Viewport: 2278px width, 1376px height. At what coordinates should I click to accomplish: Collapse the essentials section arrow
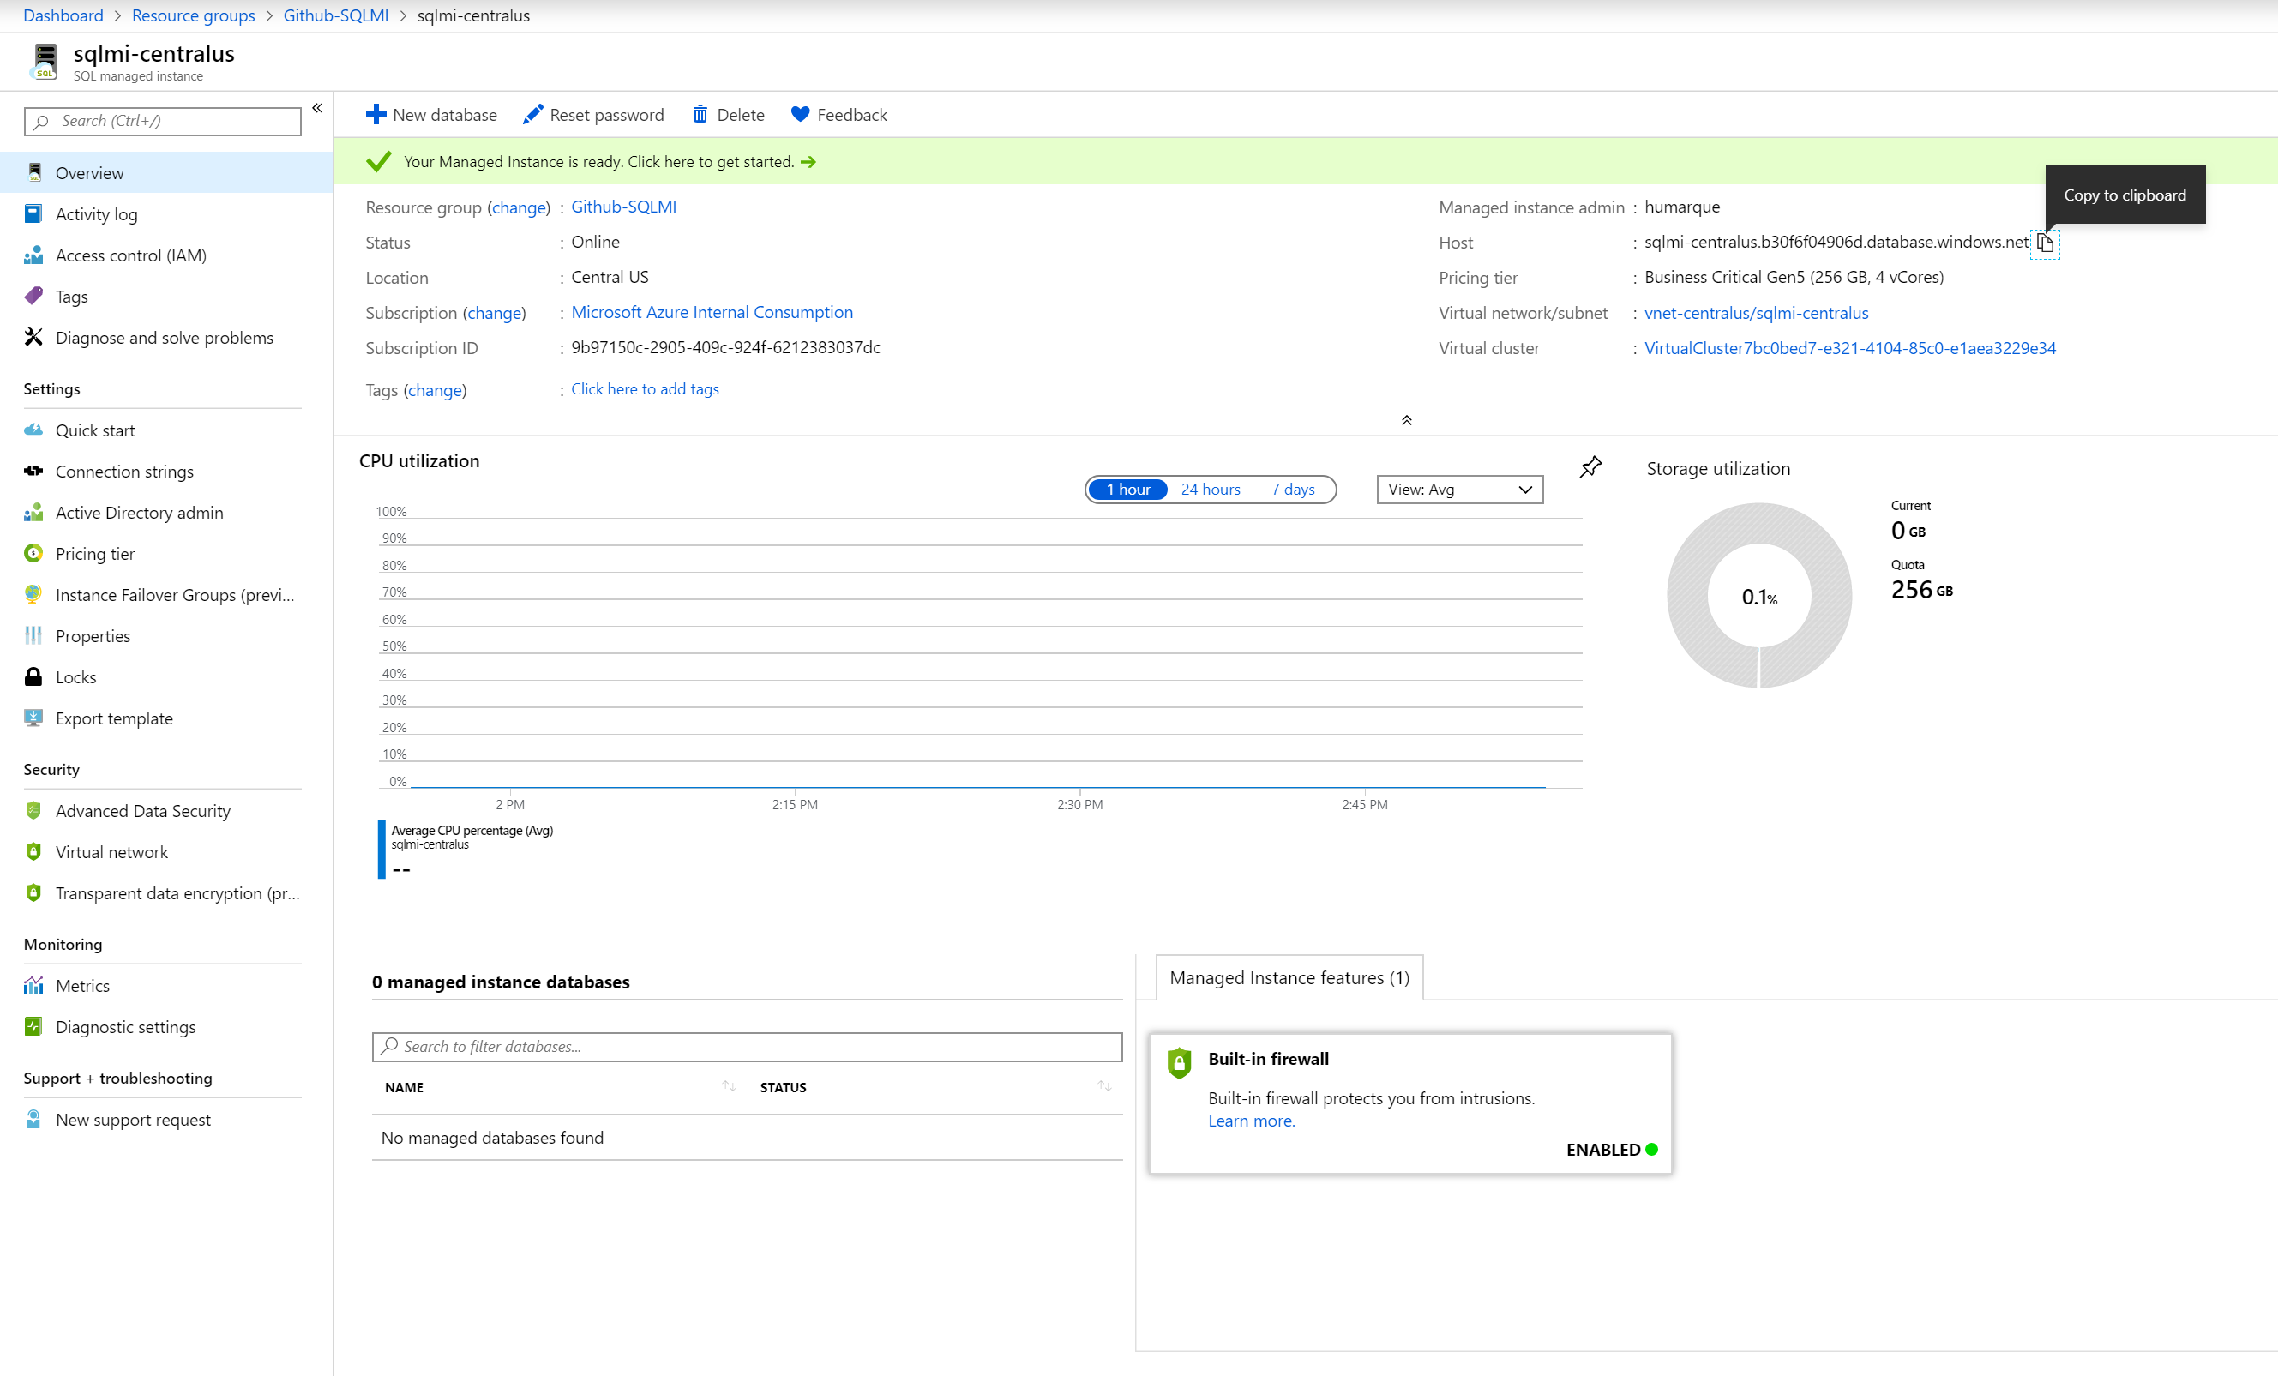pyautogui.click(x=1406, y=420)
